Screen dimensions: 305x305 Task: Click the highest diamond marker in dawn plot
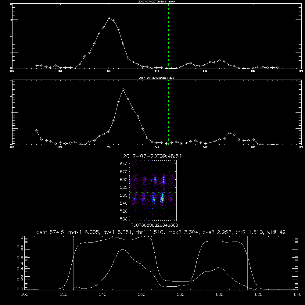(x=109, y=18)
